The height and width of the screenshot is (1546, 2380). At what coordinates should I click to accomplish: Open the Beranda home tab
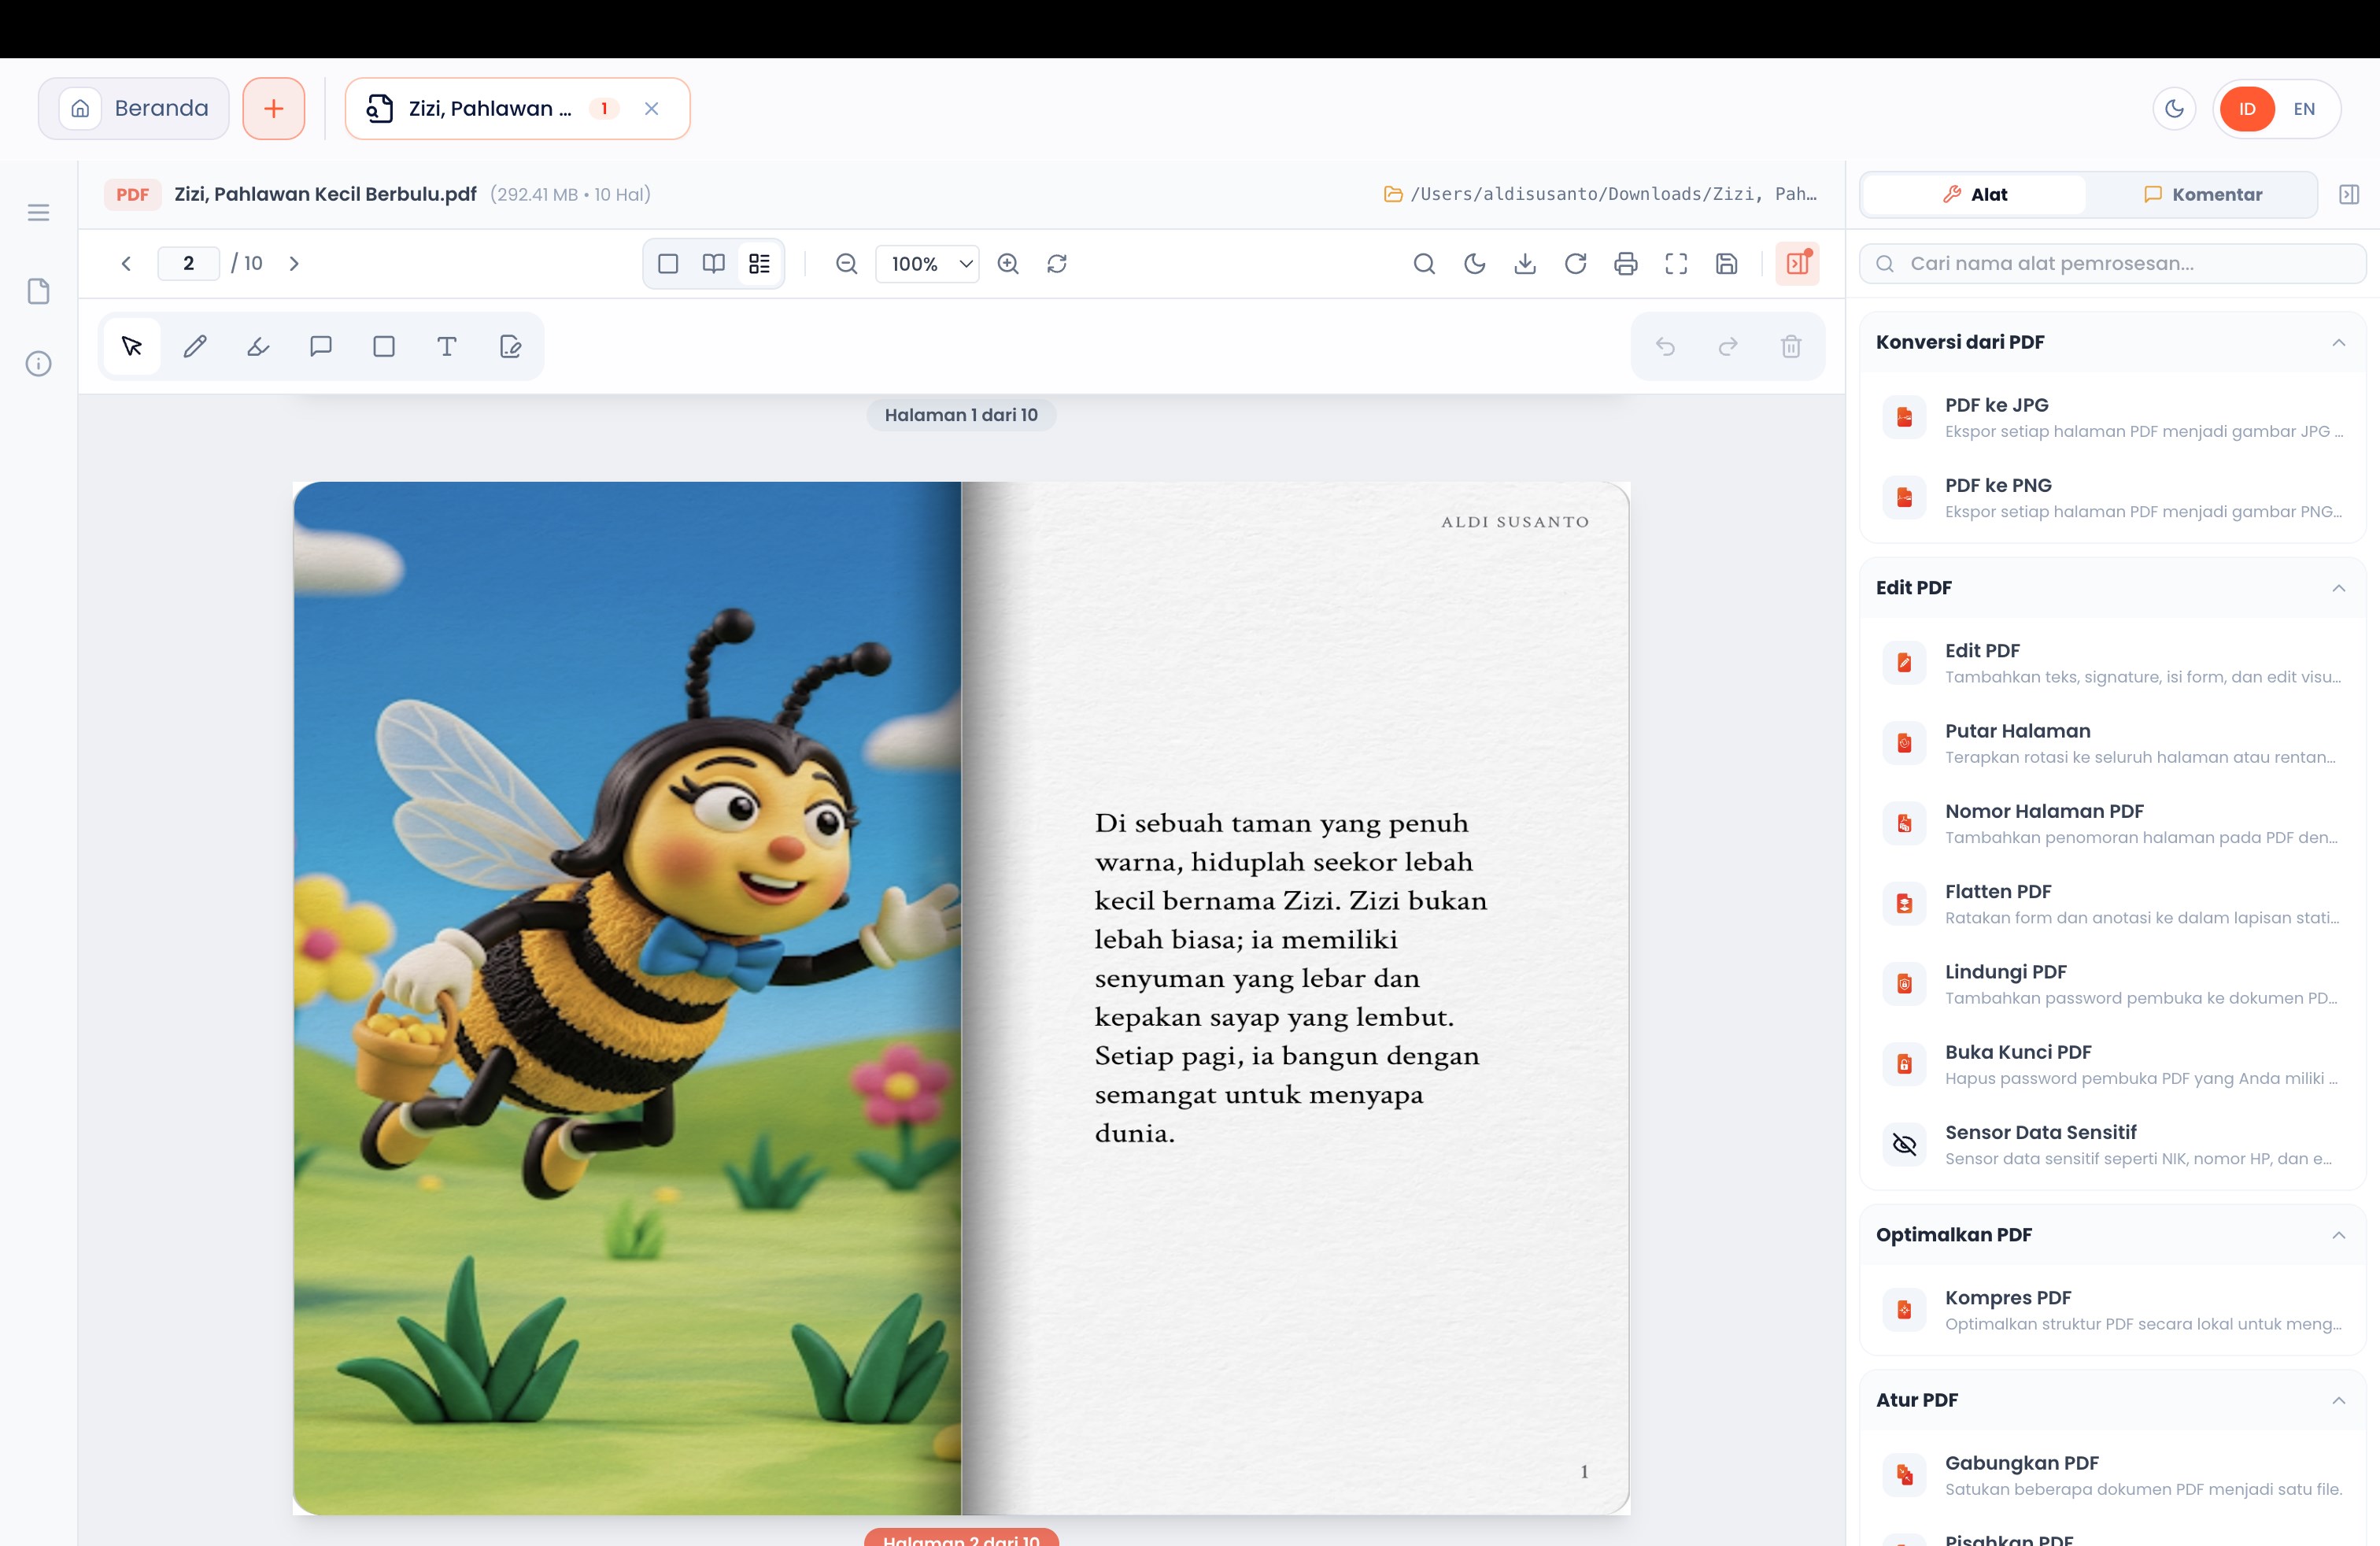(134, 108)
